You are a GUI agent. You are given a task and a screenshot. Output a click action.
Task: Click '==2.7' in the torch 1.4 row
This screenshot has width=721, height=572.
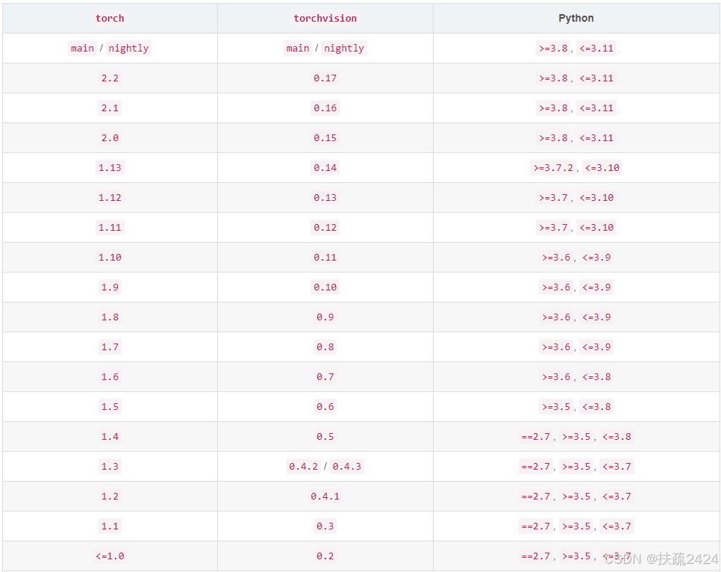536,437
